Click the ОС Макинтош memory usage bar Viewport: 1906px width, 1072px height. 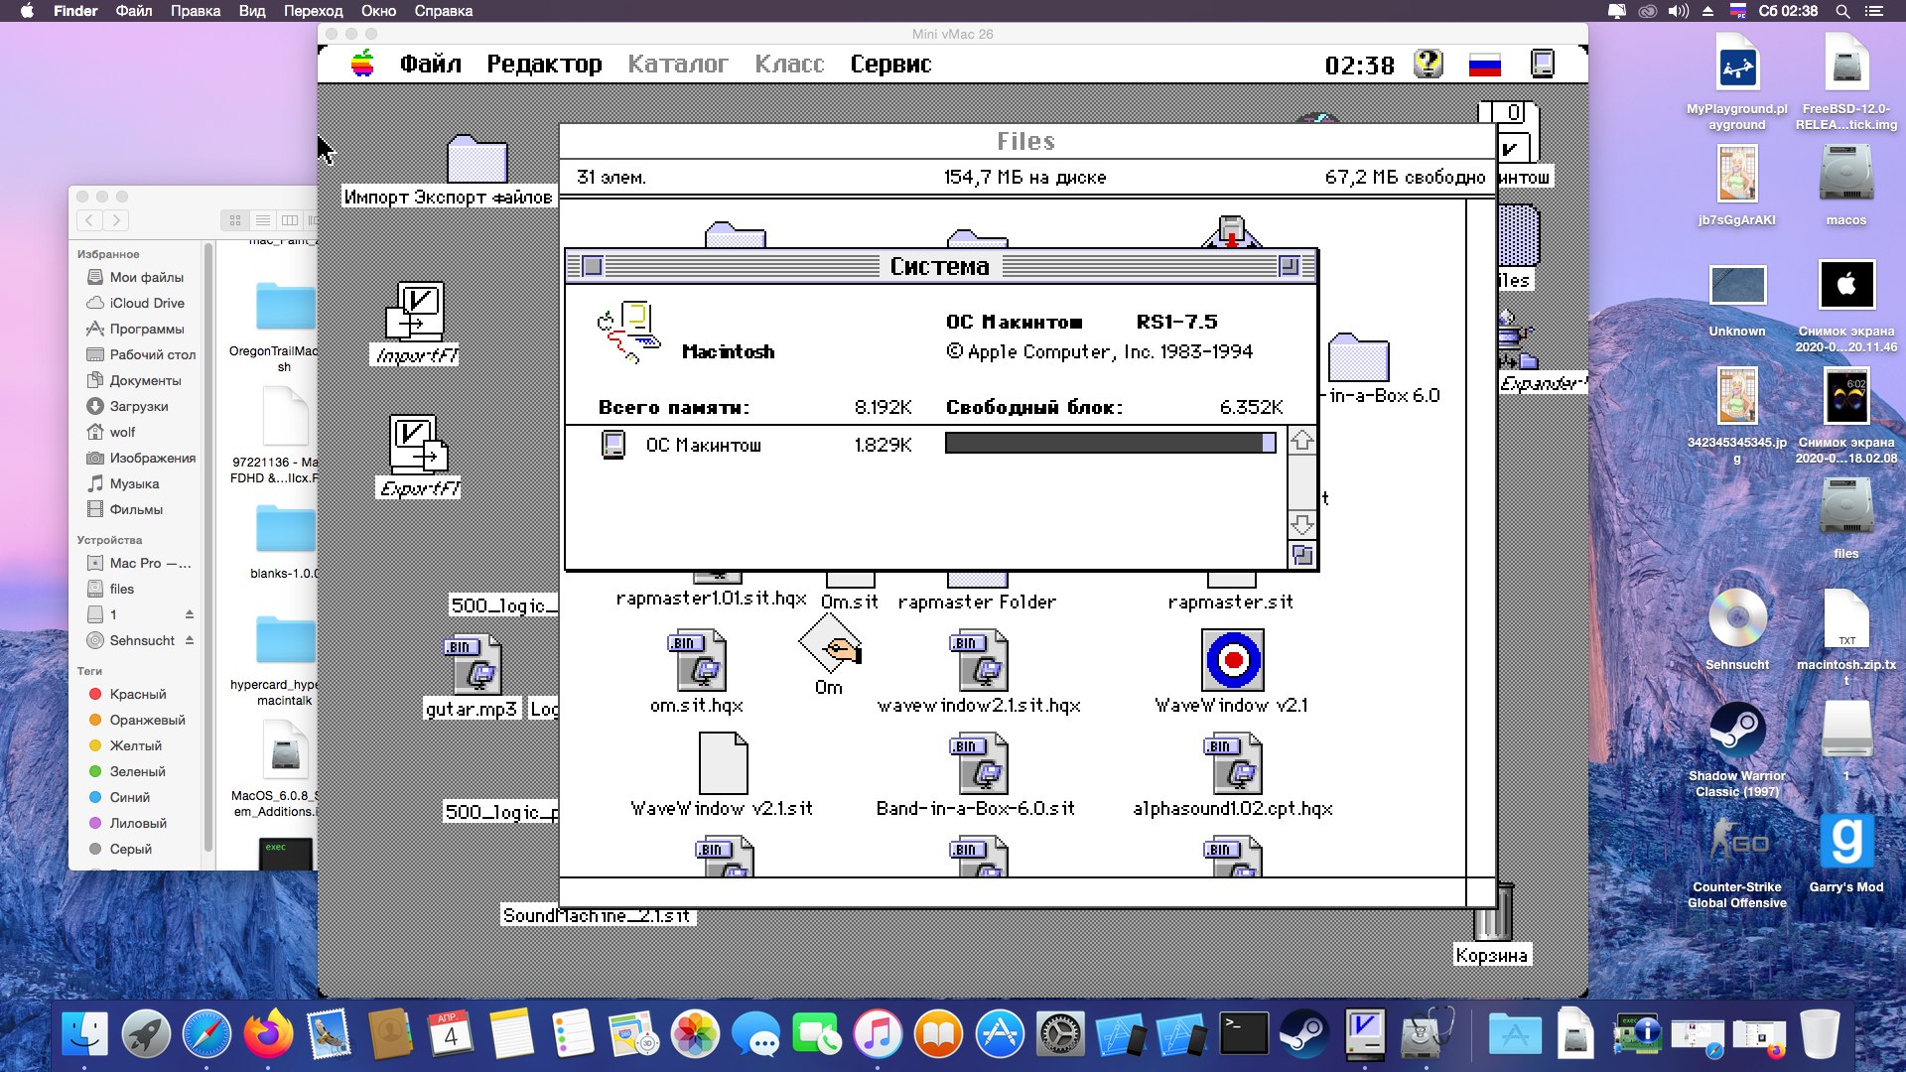point(1110,444)
